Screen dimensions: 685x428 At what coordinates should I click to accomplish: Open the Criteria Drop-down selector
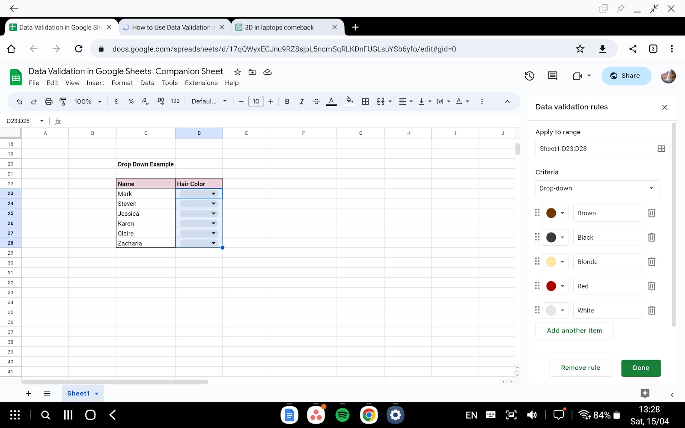598,188
